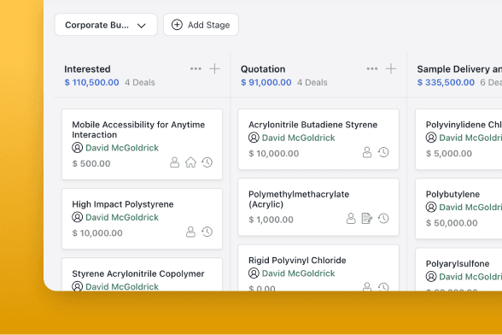Open the Acrylonitrile Butadiene Styrene deal card

click(318, 139)
